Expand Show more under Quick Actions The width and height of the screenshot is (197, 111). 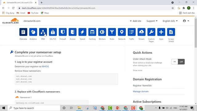point(138,70)
